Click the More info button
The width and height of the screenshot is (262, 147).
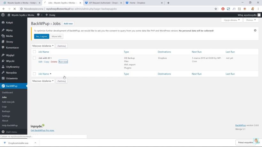[x=57, y=36]
